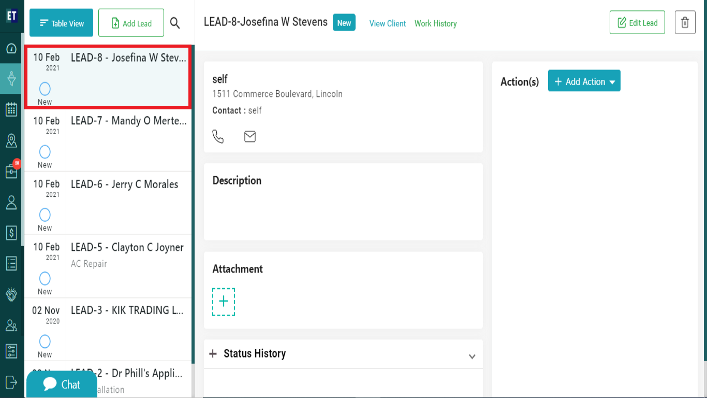Select LEAD-6 Jerry C Morales row
707x398 pixels.
pyautogui.click(x=108, y=203)
